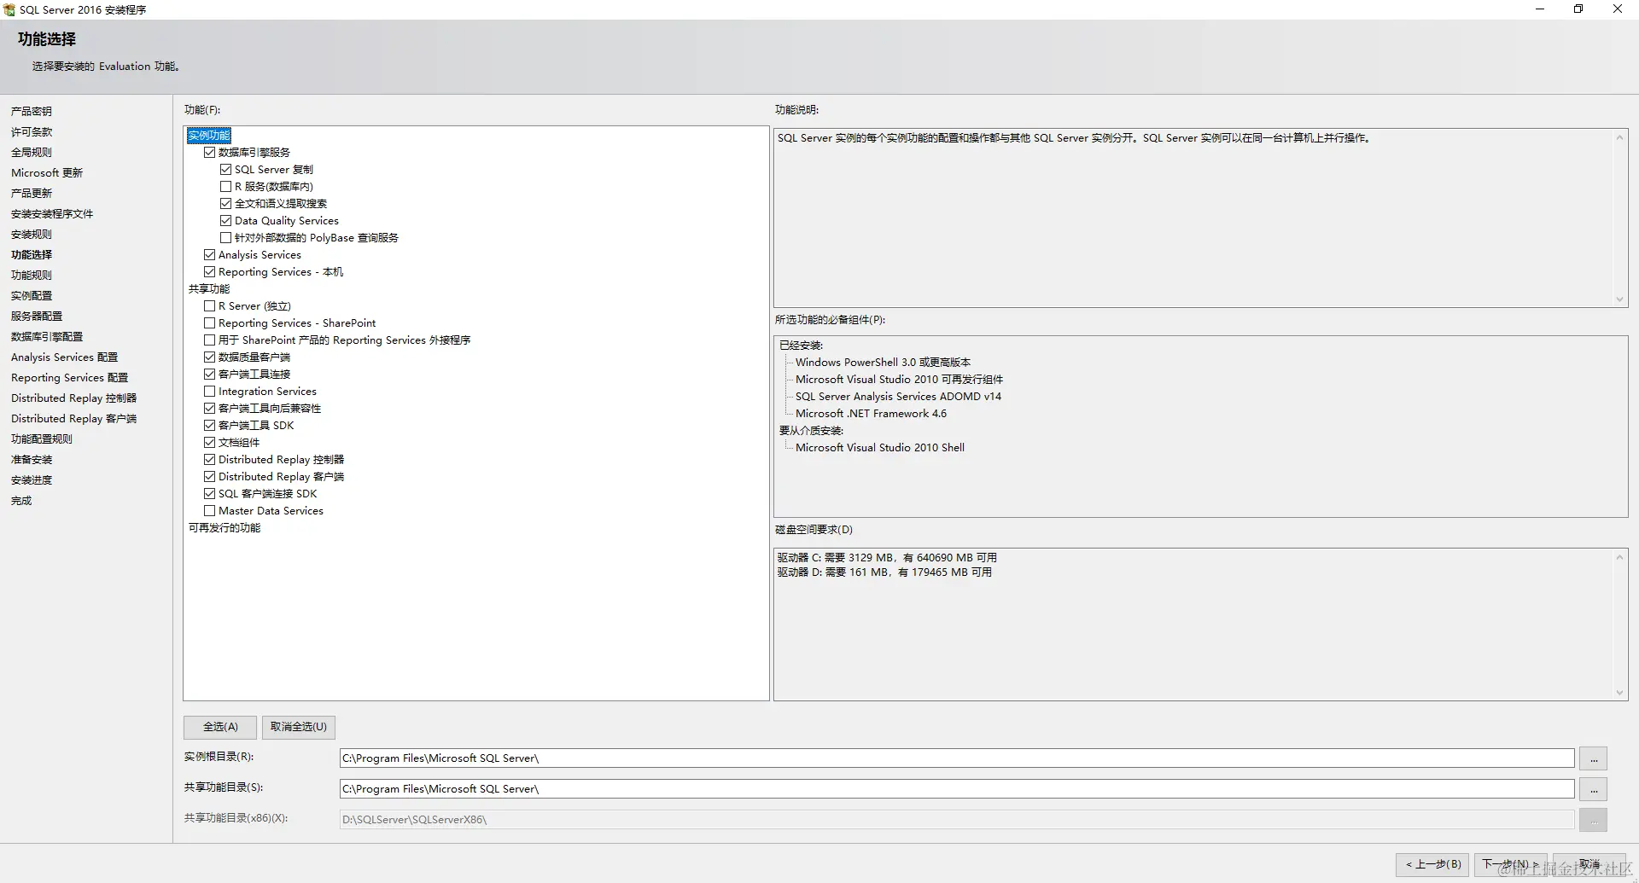Select the 要从介质安装 prerequisites node
The image size is (1639, 883).
(x=811, y=431)
